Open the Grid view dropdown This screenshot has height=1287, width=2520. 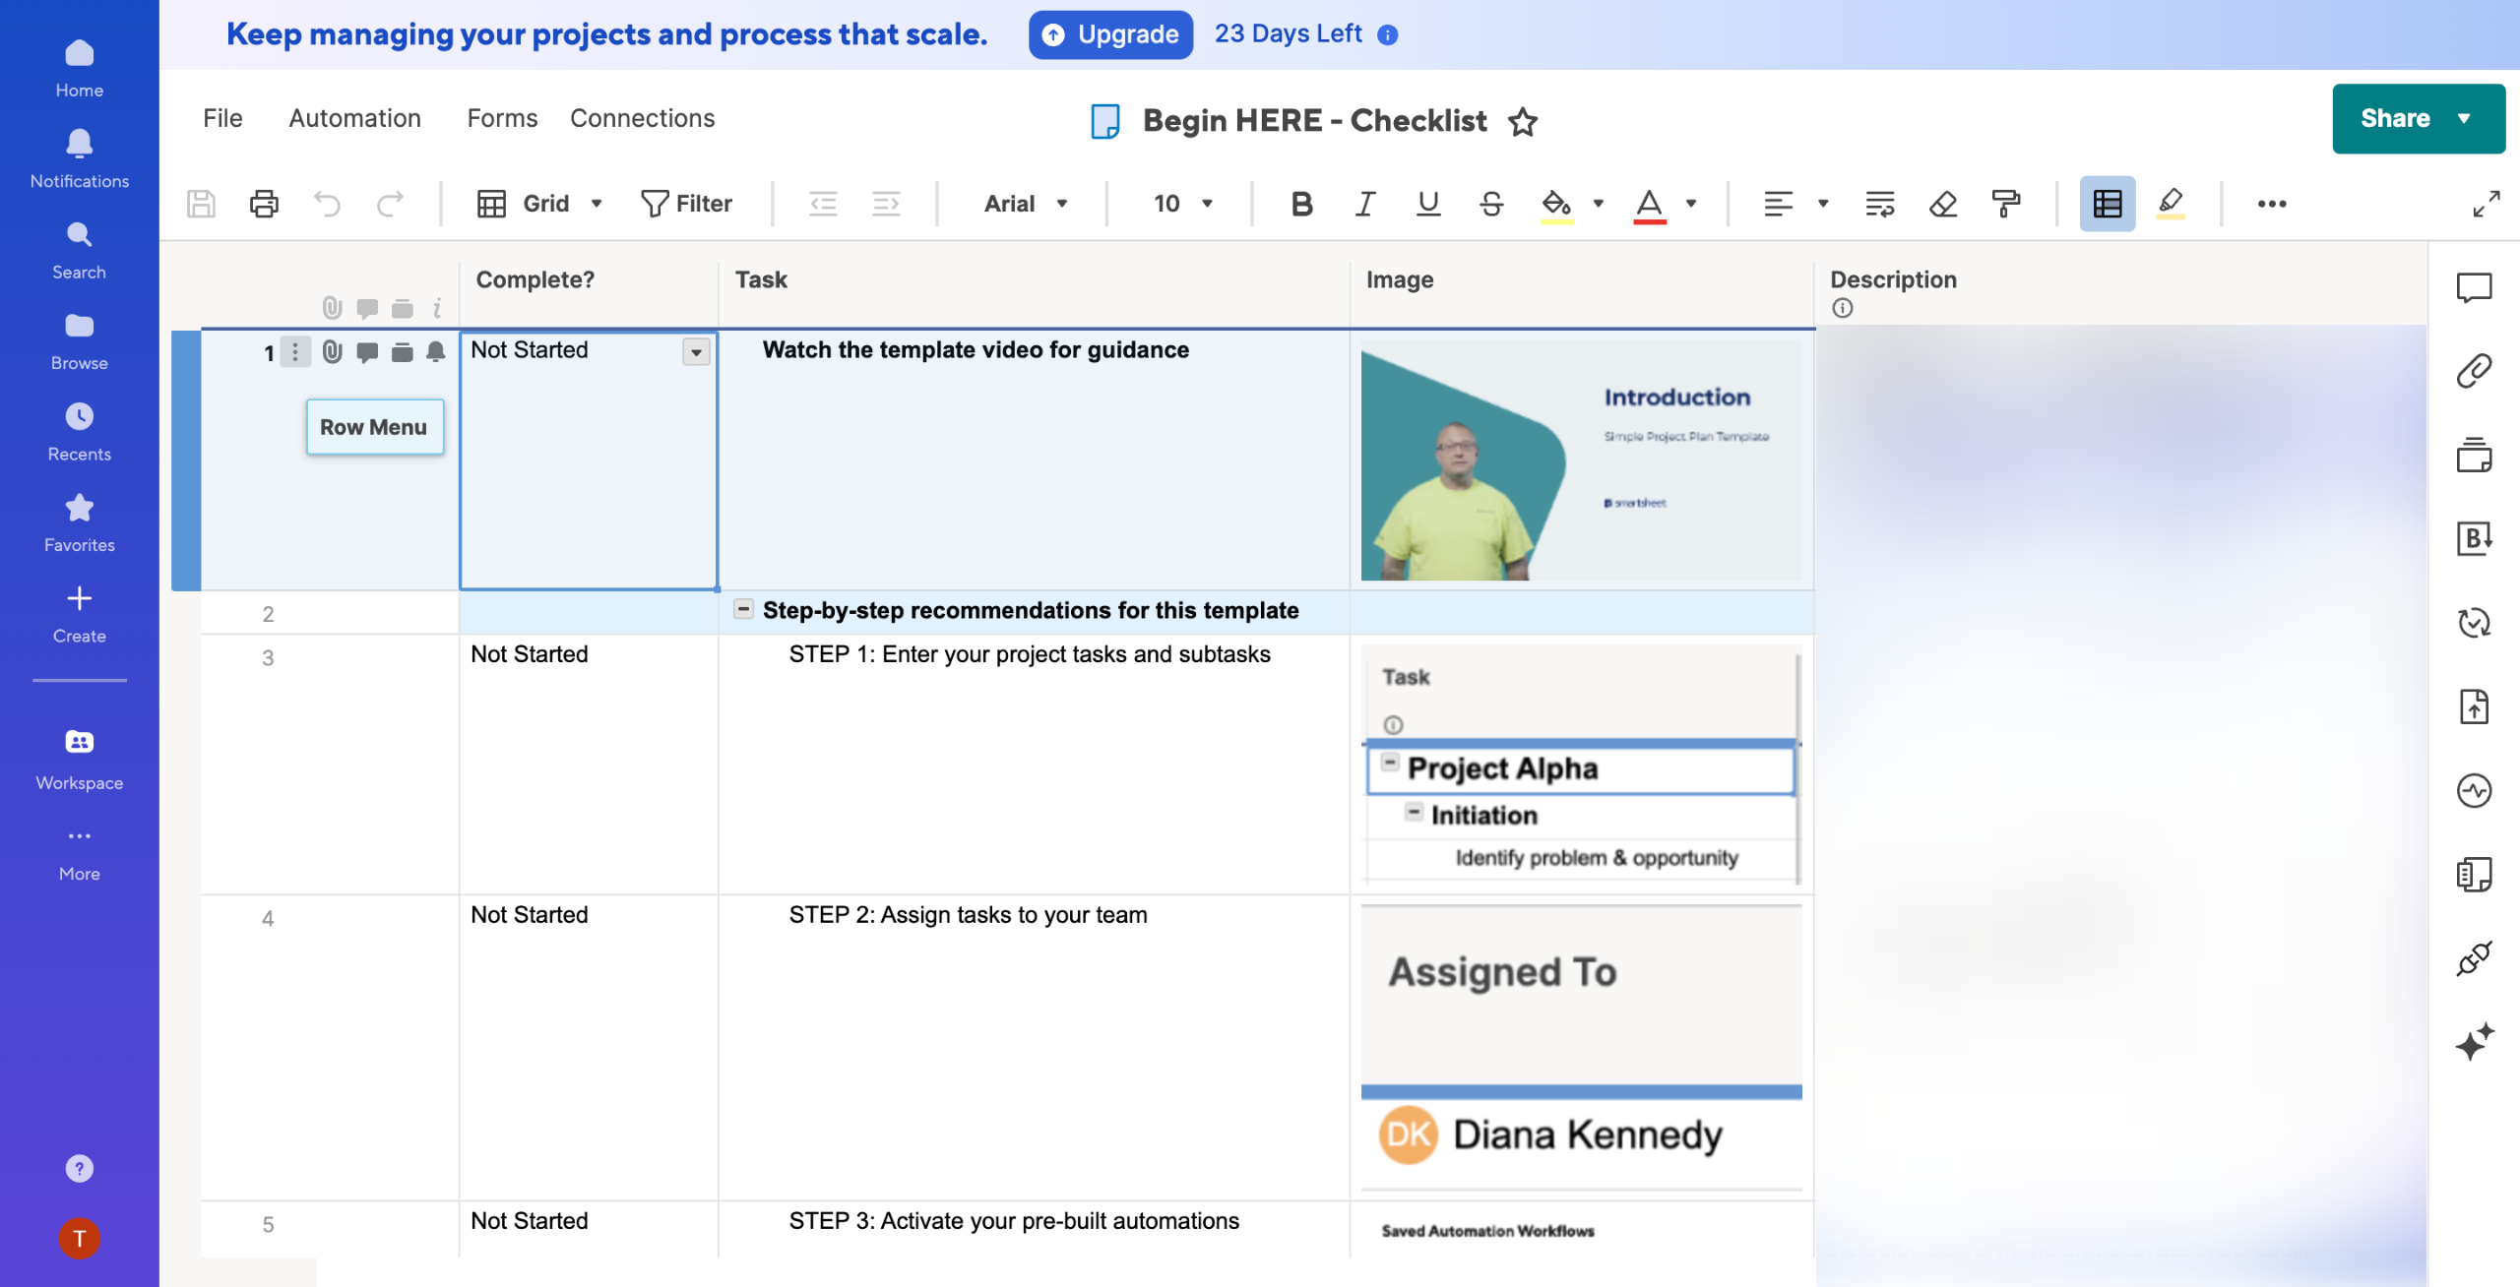(539, 204)
